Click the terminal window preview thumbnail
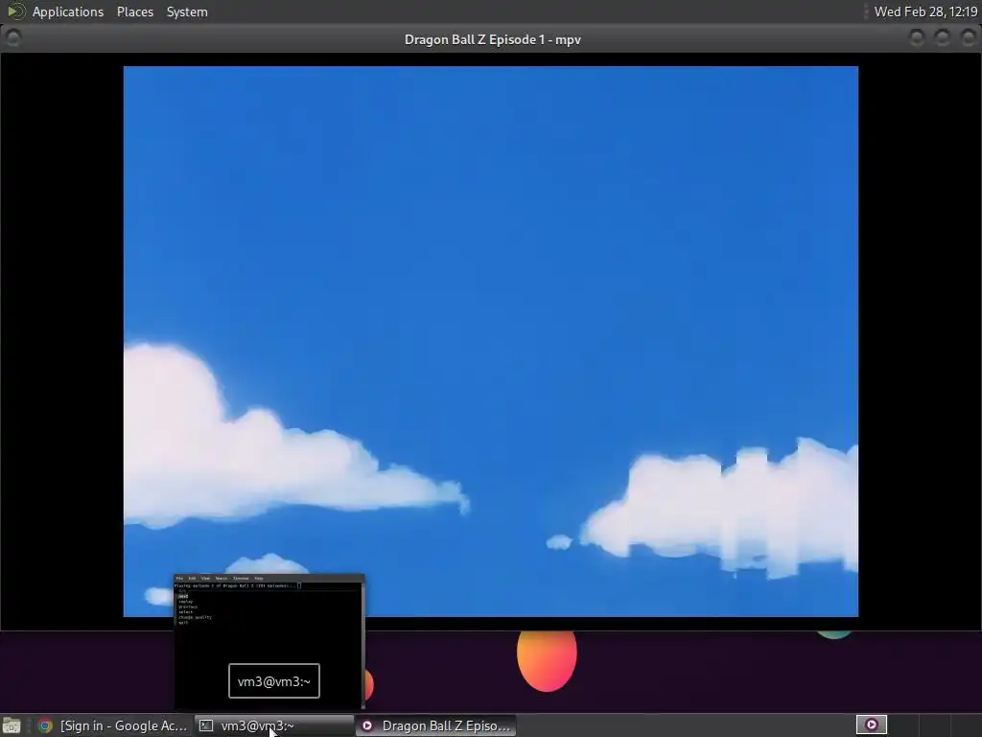 (x=269, y=640)
